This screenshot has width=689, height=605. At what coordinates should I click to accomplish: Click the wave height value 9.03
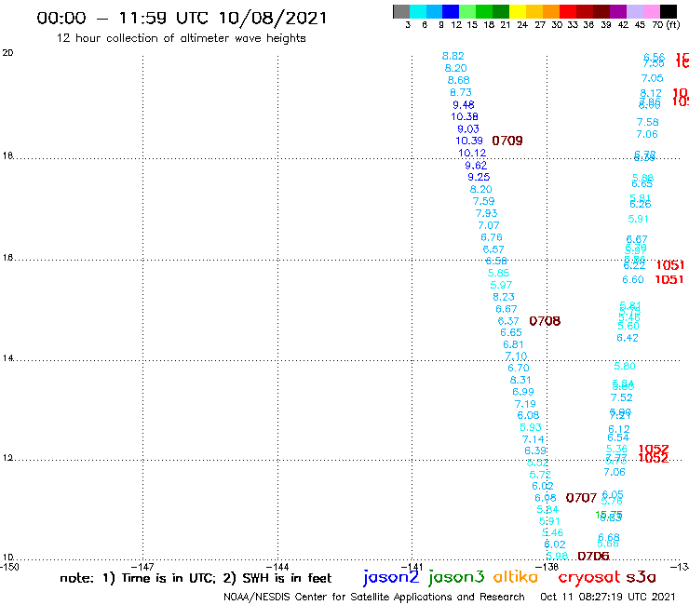[x=468, y=128]
